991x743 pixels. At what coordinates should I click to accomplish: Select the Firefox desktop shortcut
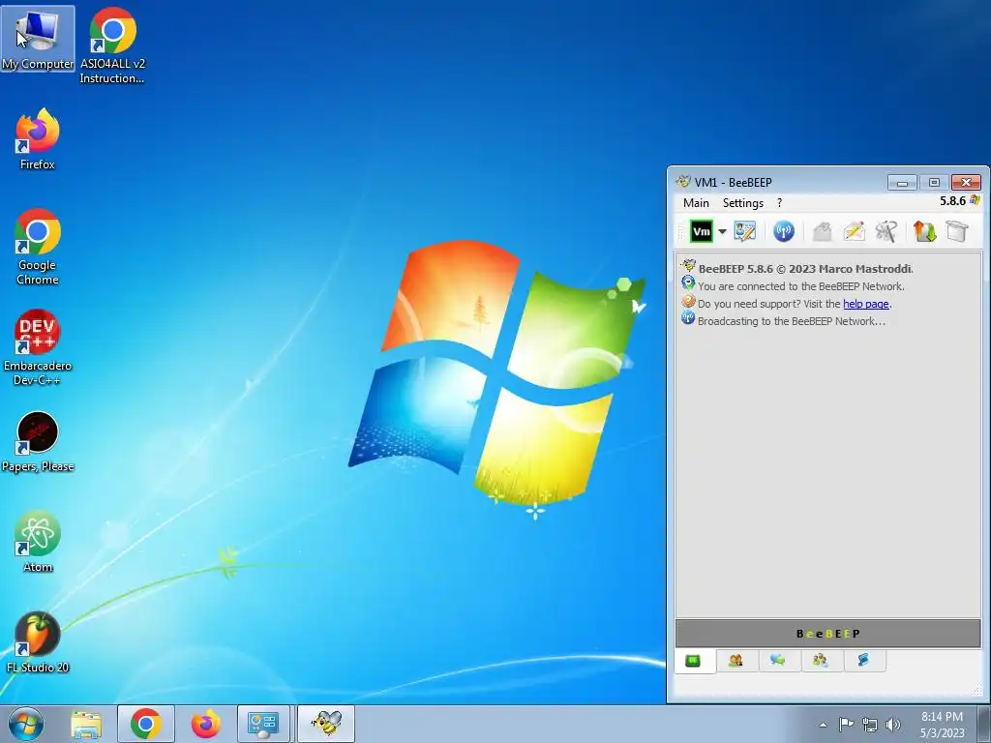click(38, 139)
